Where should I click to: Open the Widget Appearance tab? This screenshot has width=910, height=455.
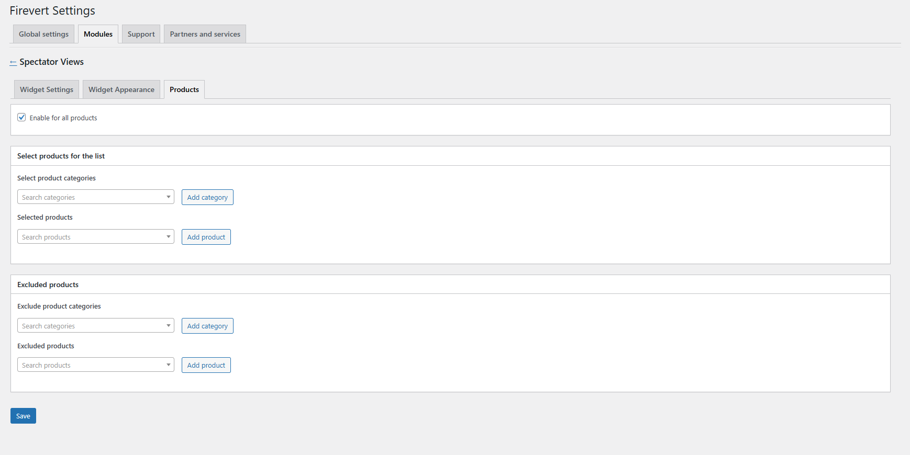121,90
